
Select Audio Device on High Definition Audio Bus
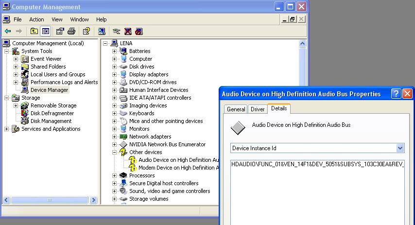point(179,160)
